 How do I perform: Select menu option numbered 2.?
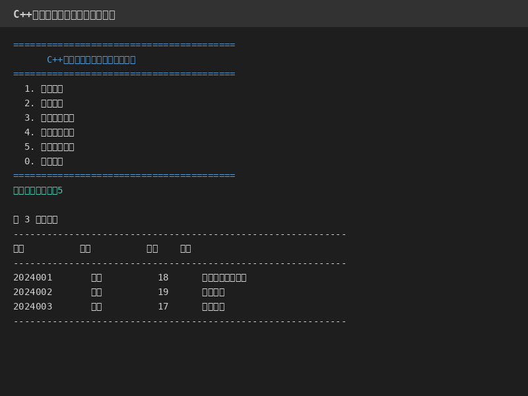coord(44,104)
